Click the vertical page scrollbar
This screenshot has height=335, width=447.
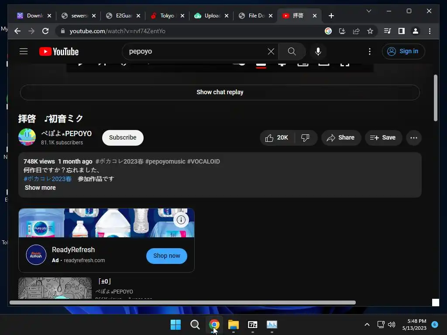click(435, 98)
